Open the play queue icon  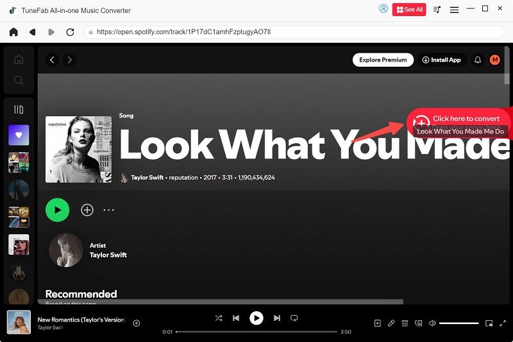(405, 323)
